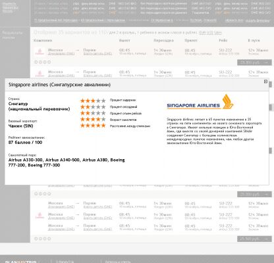The image size is (274, 263).
Task: Click the Singapore Airlines logo in the popup
Action: tap(200, 102)
